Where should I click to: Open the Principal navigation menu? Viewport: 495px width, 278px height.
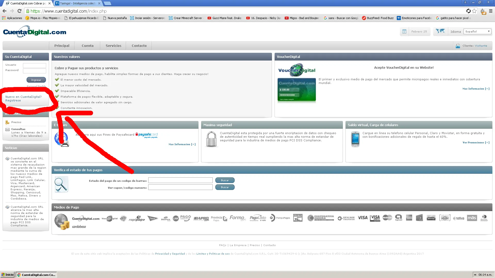pos(62,46)
